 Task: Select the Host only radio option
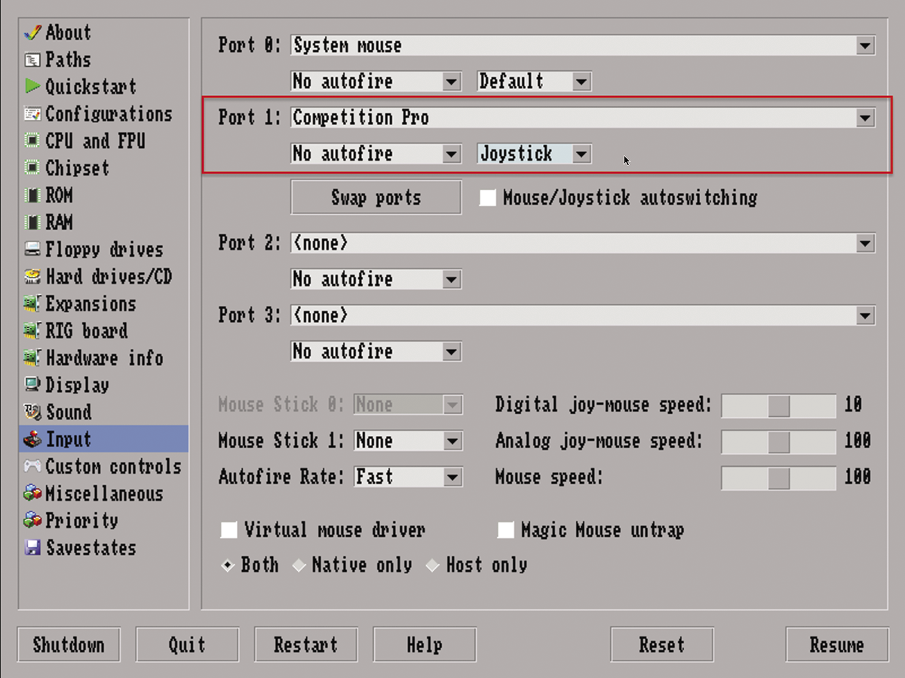(x=433, y=566)
